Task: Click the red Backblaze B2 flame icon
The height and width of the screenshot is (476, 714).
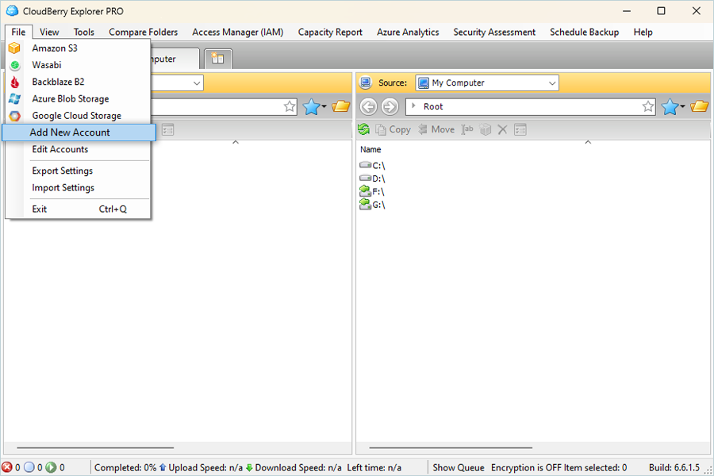Action: [14, 82]
